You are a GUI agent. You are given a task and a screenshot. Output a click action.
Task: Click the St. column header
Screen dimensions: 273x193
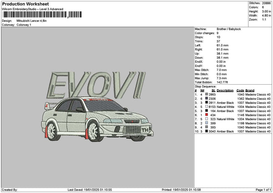tap(213, 90)
